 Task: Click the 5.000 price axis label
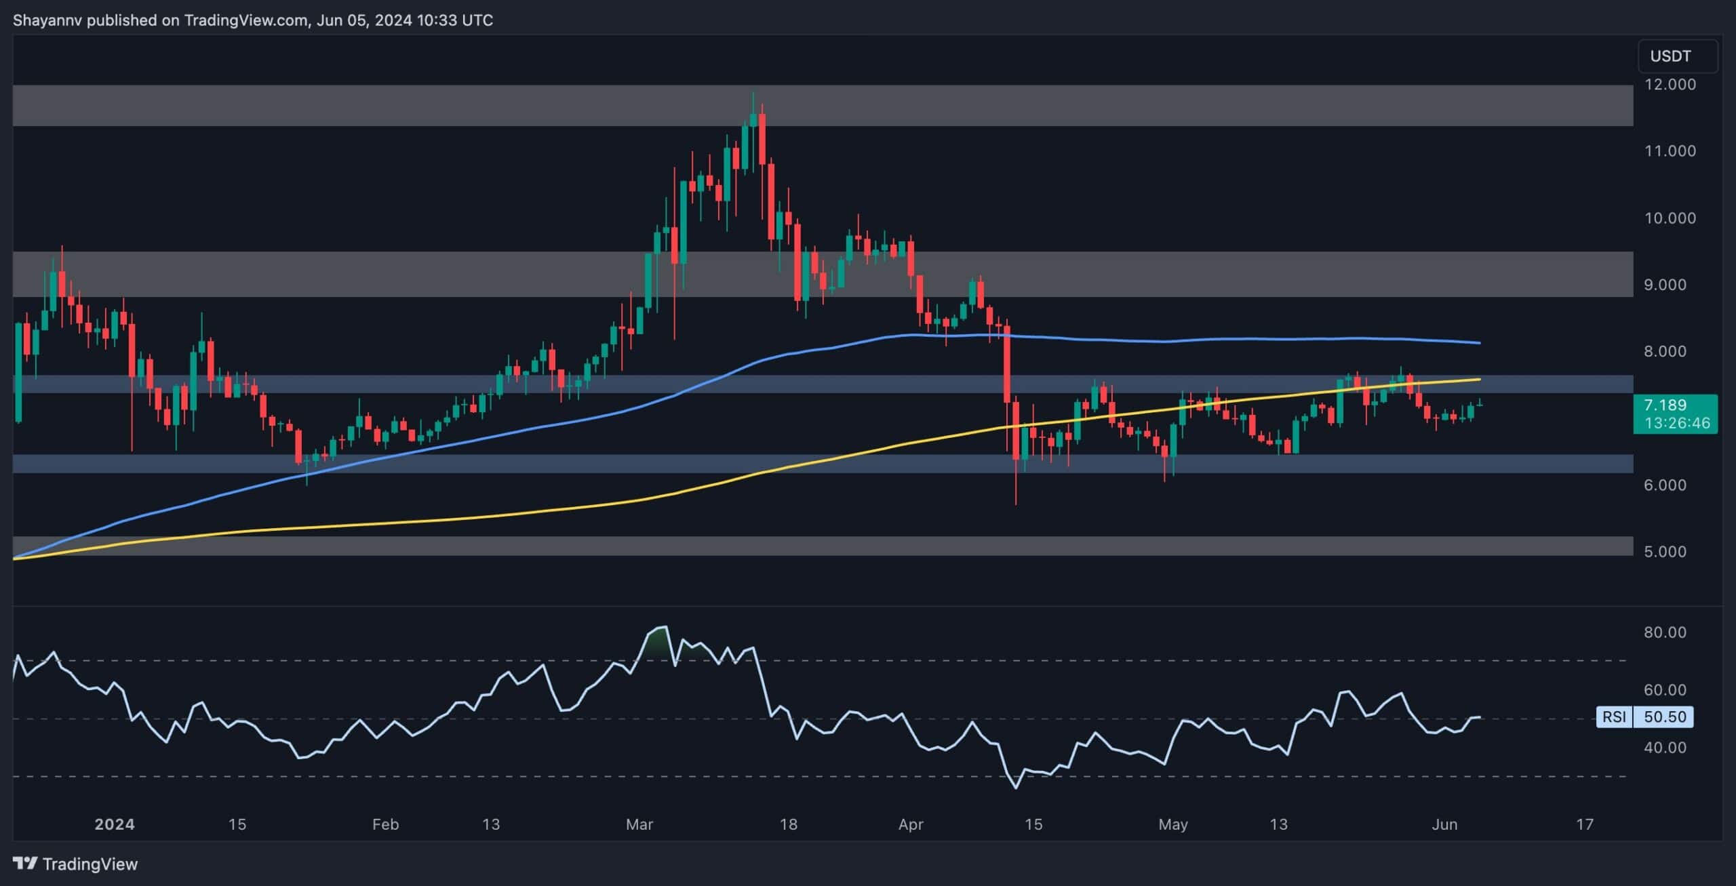click(1665, 552)
